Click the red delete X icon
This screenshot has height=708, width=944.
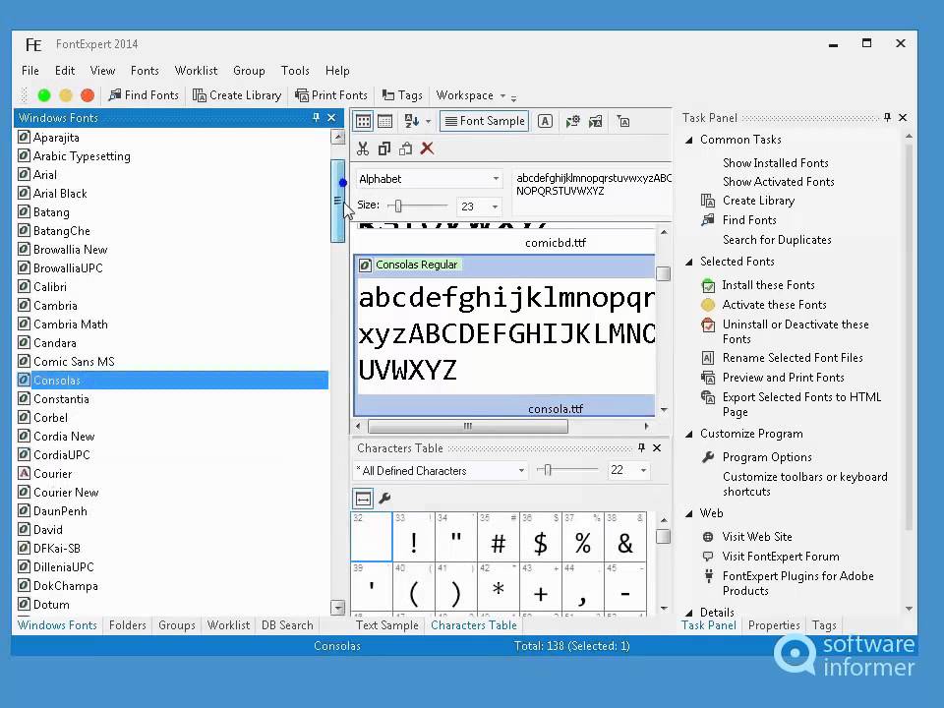(427, 148)
